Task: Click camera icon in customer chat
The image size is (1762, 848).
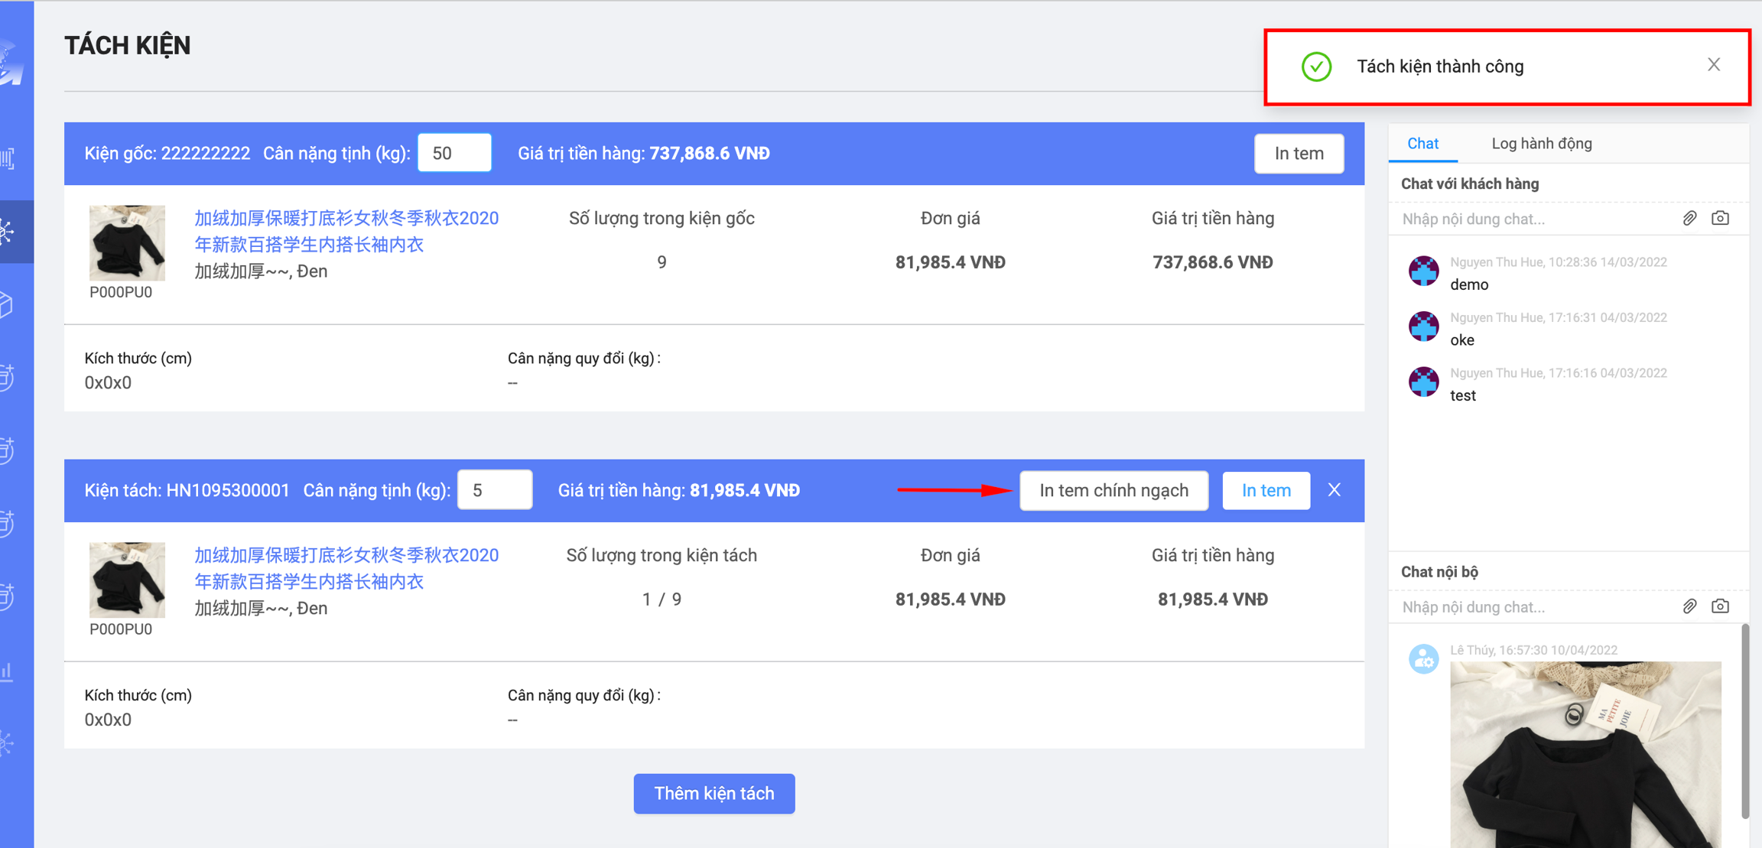Action: pos(1720,219)
